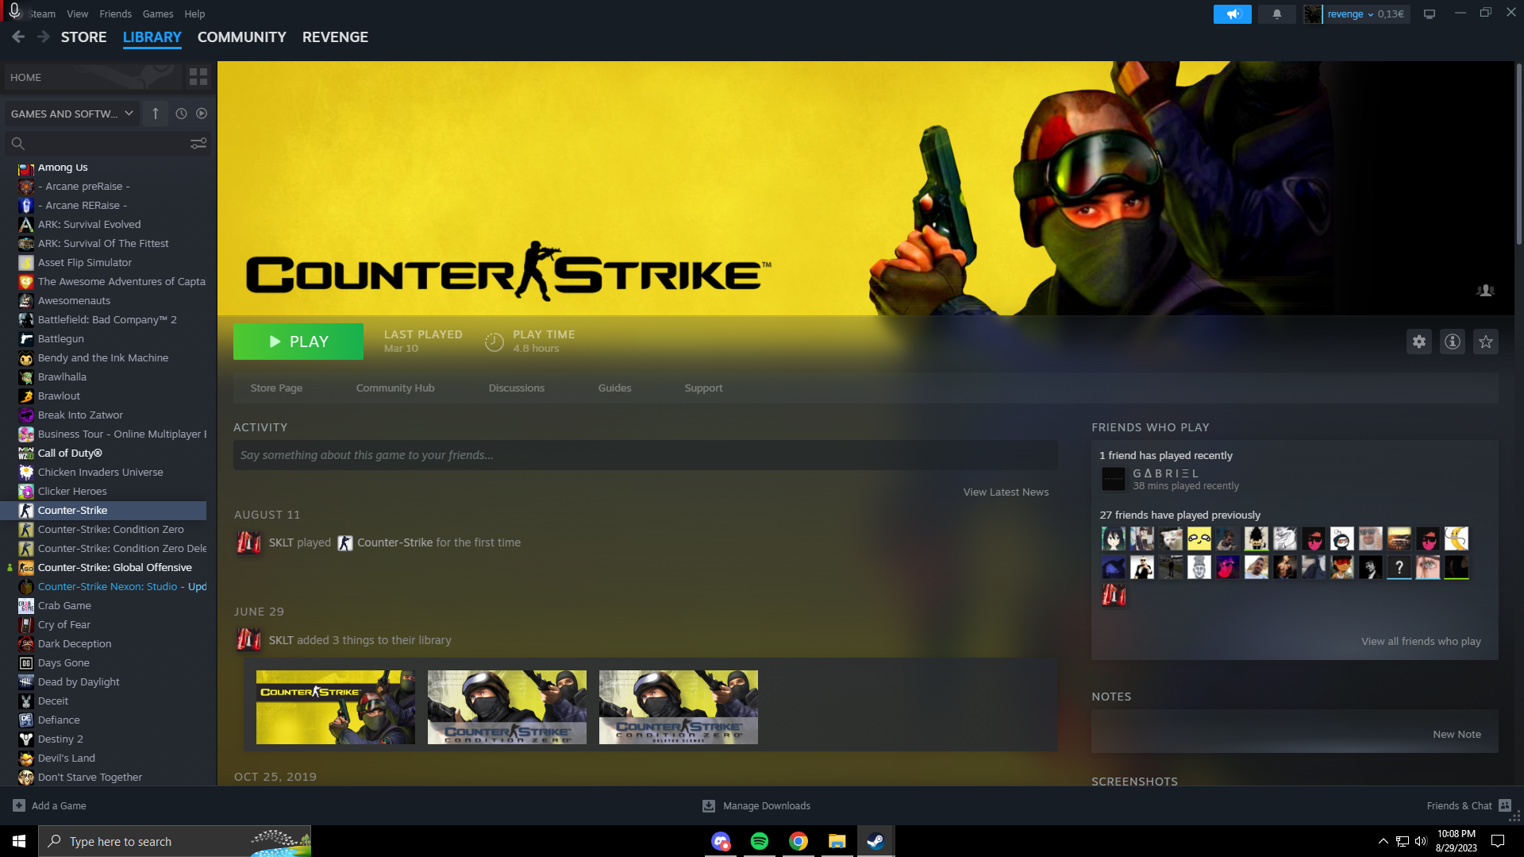Toggle show ready-to-play games only
The width and height of the screenshot is (1524, 857).
(202, 114)
